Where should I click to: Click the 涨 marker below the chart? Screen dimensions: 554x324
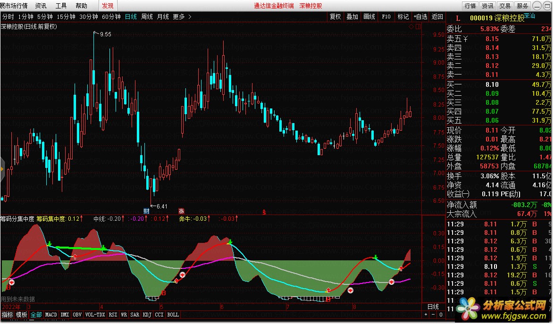click(x=181, y=211)
